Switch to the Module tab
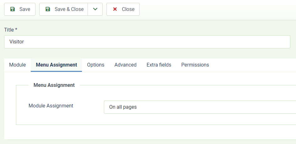The height and width of the screenshot is (144, 296). (x=18, y=65)
